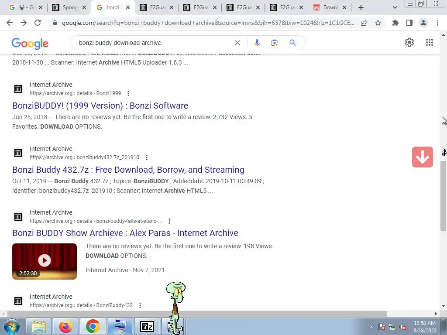Submit the search with the magnifier icon

[292, 43]
